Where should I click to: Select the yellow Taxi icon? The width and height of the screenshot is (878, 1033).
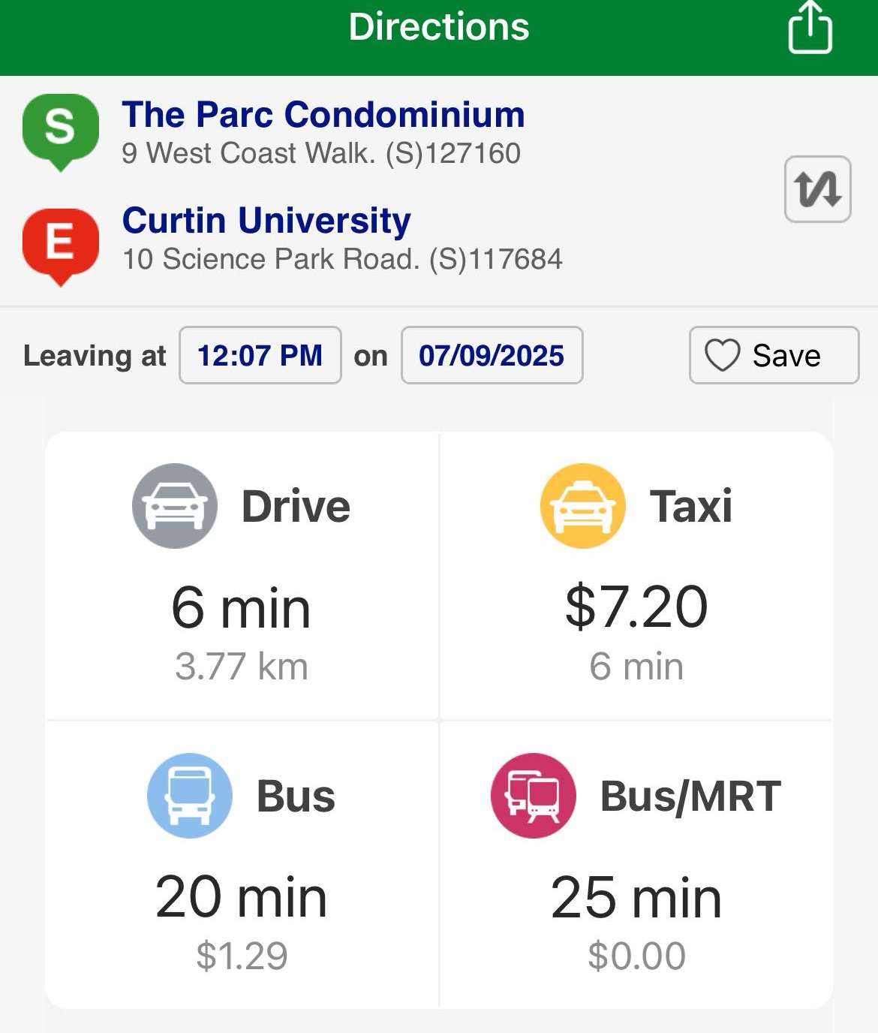(x=582, y=506)
